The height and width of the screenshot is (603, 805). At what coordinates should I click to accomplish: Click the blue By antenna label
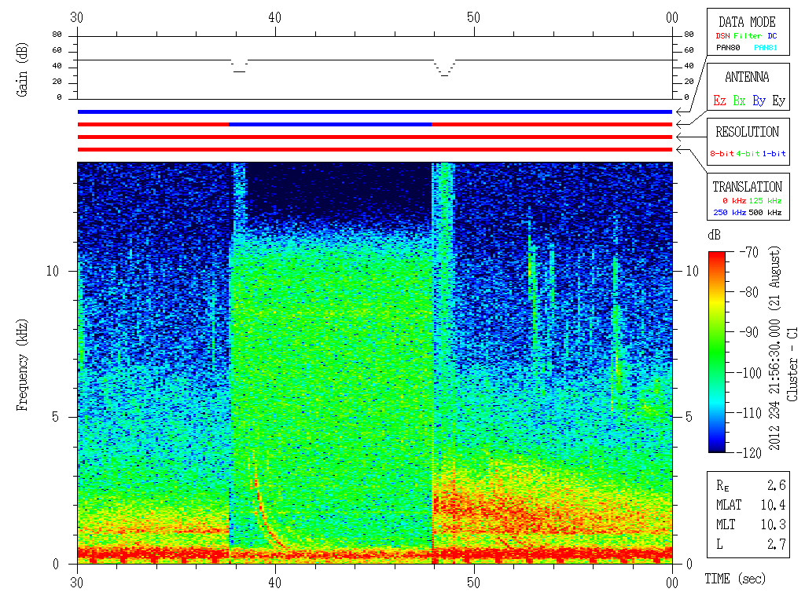(x=759, y=101)
